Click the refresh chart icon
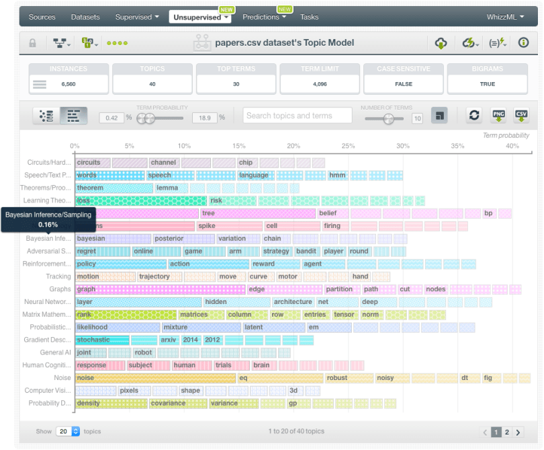 click(474, 116)
